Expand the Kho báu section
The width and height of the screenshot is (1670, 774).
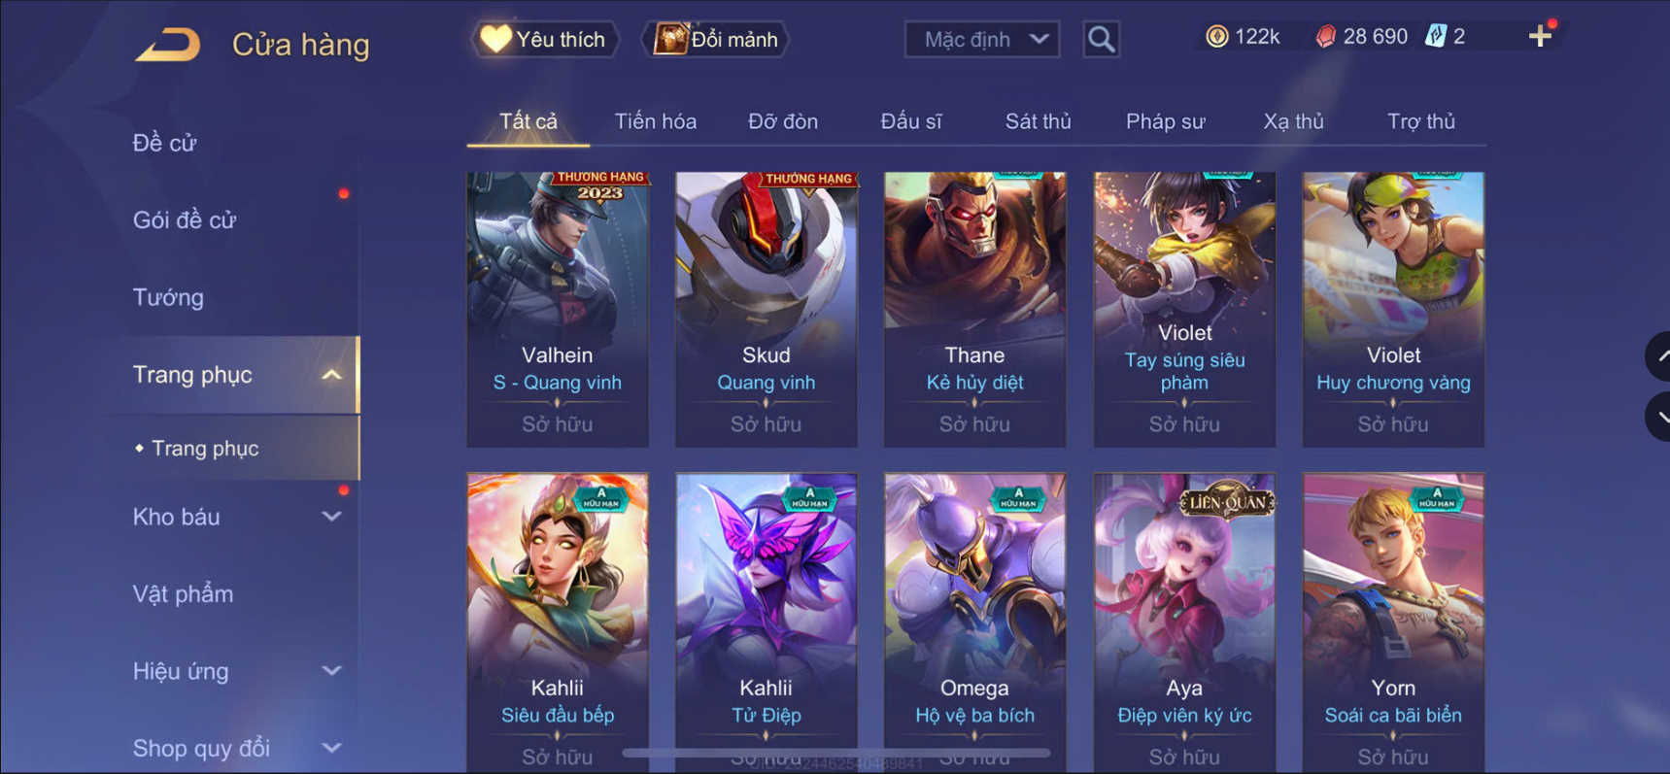point(331,517)
